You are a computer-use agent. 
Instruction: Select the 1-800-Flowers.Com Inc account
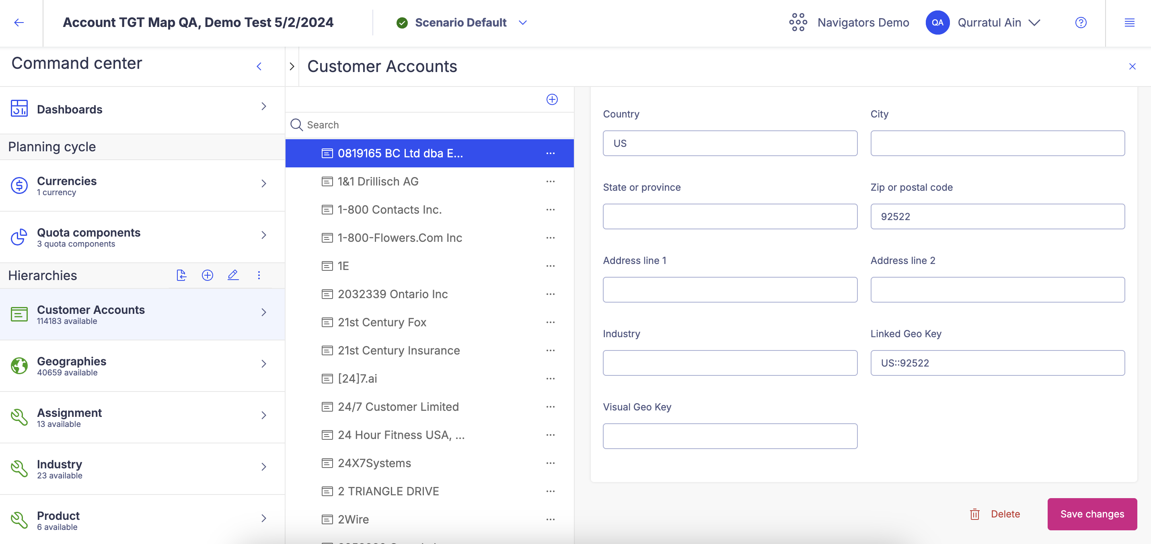point(430,238)
